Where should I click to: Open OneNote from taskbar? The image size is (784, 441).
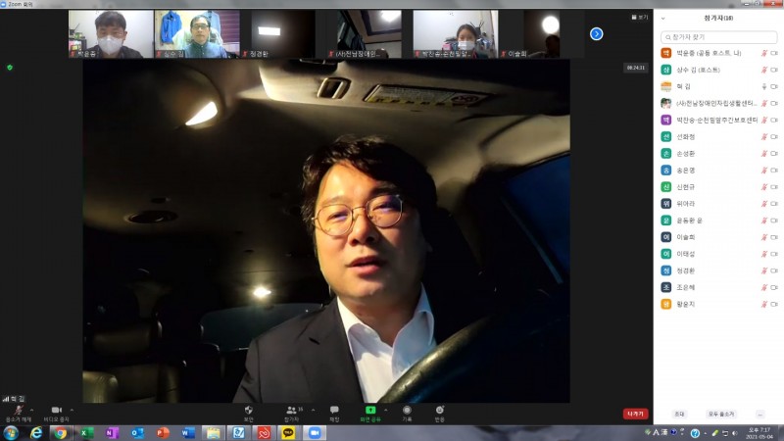[112, 433]
